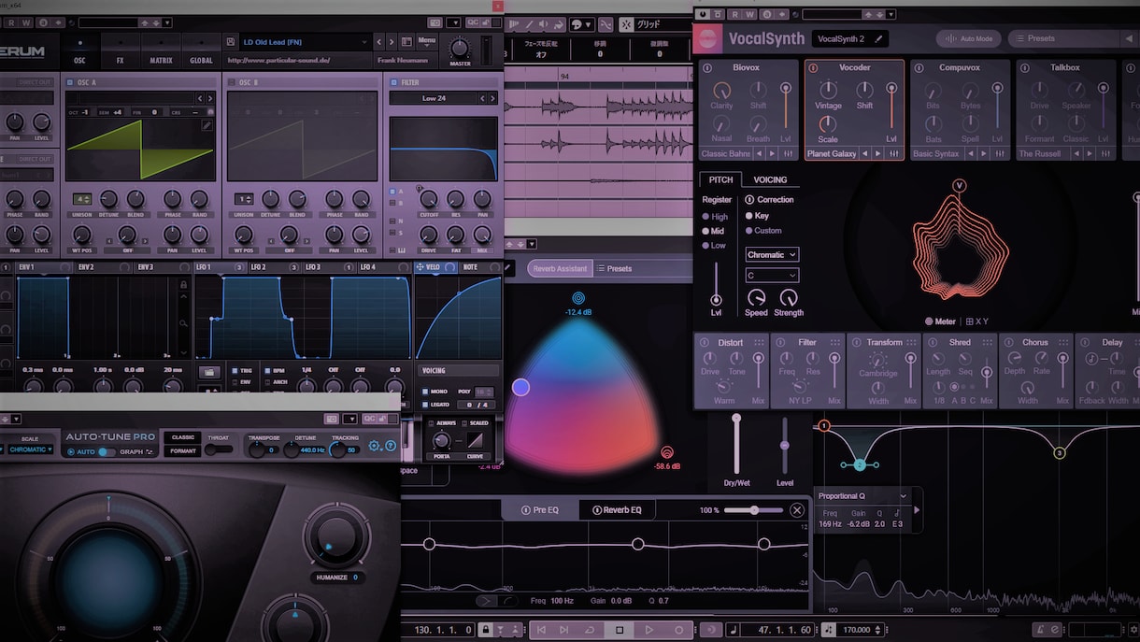1140x642 pixels.
Task: Open synth FX tab
Action: tap(120, 50)
